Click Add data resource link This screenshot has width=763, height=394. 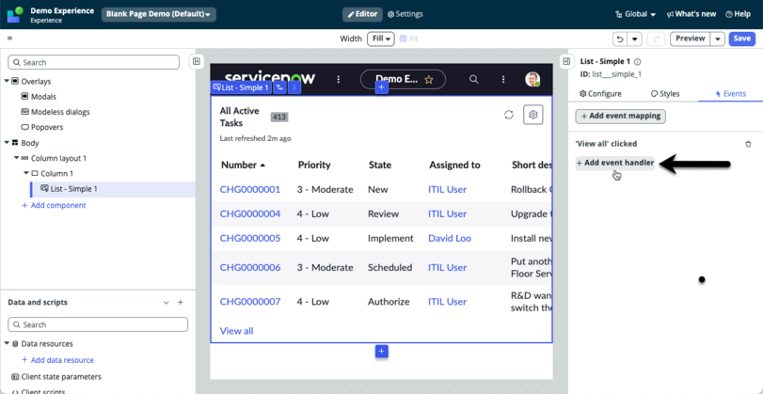(x=57, y=360)
